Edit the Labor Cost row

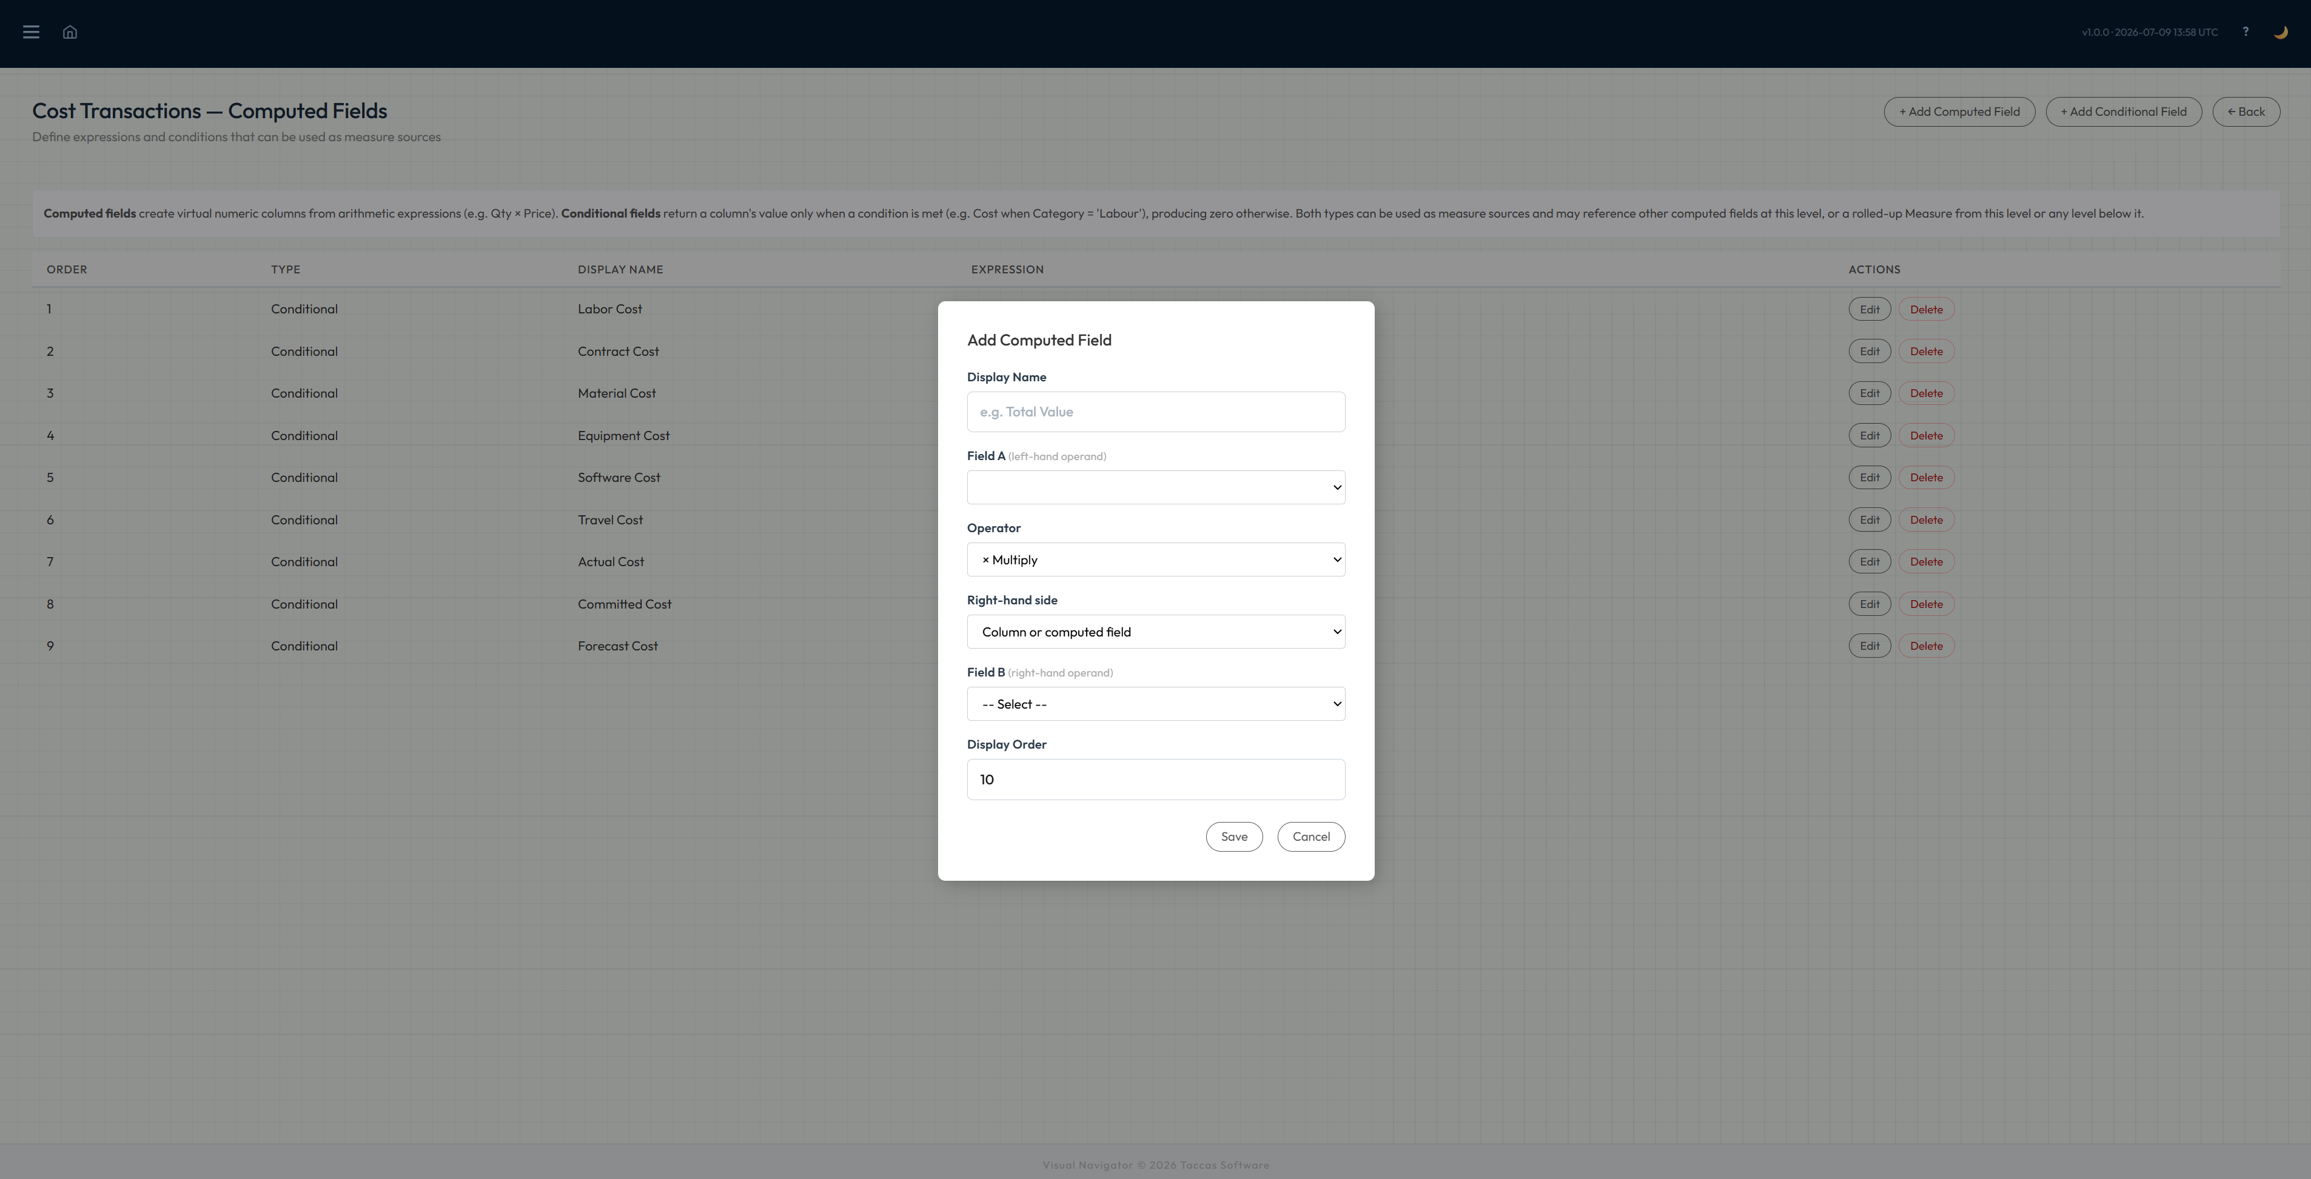tap(1870, 309)
